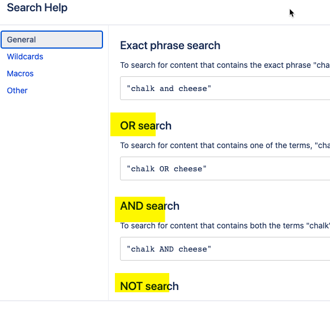This screenshot has height=316, width=330.
Task: Click the blank footer area below the dialog
Action: (x=165, y=309)
